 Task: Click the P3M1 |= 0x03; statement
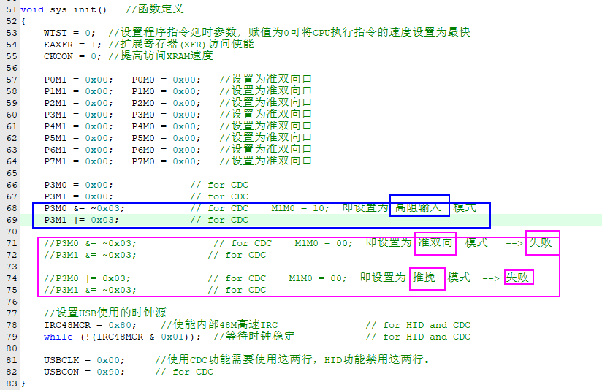click(x=81, y=220)
